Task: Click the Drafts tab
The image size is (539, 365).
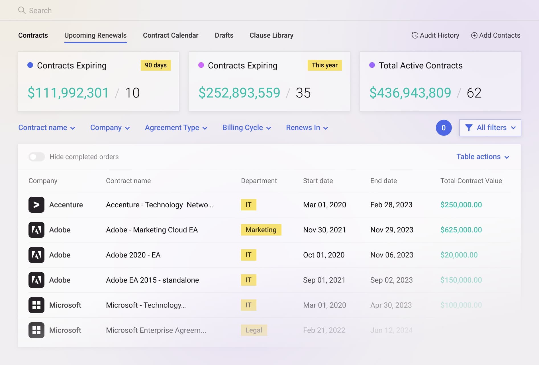Action: [224, 35]
